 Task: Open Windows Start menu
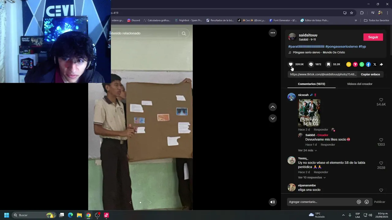(x=6, y=215)
